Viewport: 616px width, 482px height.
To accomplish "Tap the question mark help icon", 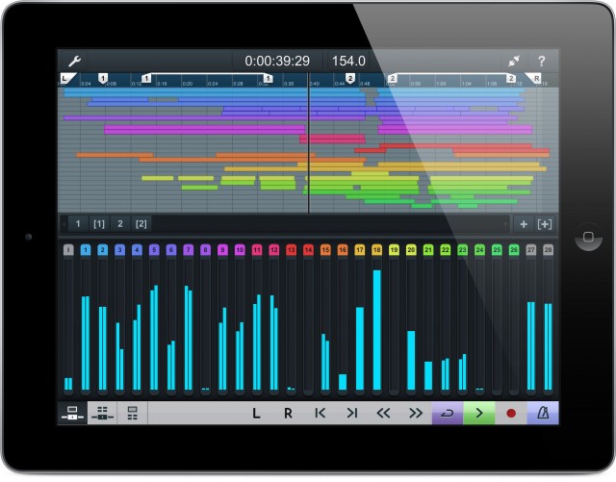I will tap(541, 61).
